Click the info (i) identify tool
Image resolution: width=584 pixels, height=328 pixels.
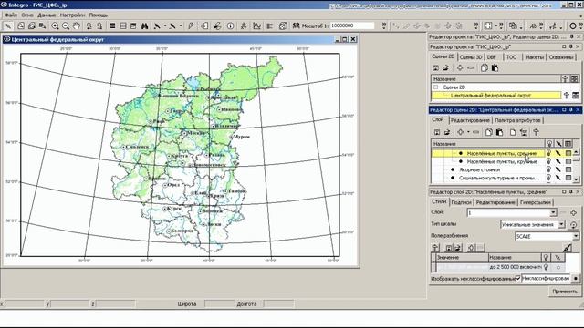[231, 26]
